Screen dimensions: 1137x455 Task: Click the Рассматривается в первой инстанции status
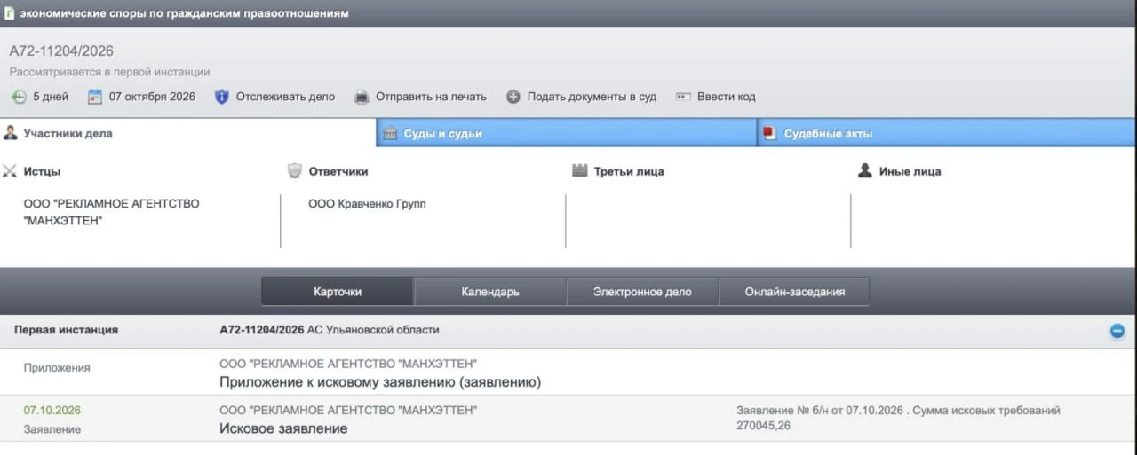tap(109, 72)
